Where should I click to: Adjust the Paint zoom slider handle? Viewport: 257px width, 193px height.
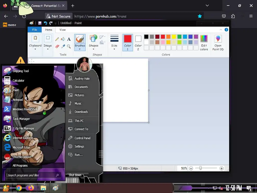pyautogui.click(x=201, y=168)
